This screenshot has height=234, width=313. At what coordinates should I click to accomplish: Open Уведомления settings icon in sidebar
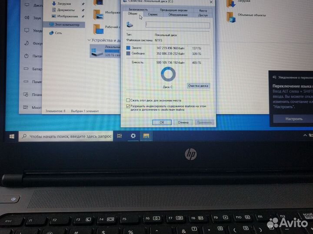[x=27, y=30]
